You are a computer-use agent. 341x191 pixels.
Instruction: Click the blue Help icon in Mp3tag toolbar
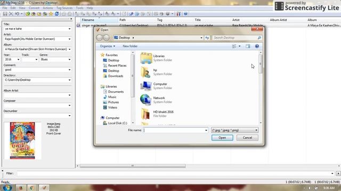click(x=185, y=14)
